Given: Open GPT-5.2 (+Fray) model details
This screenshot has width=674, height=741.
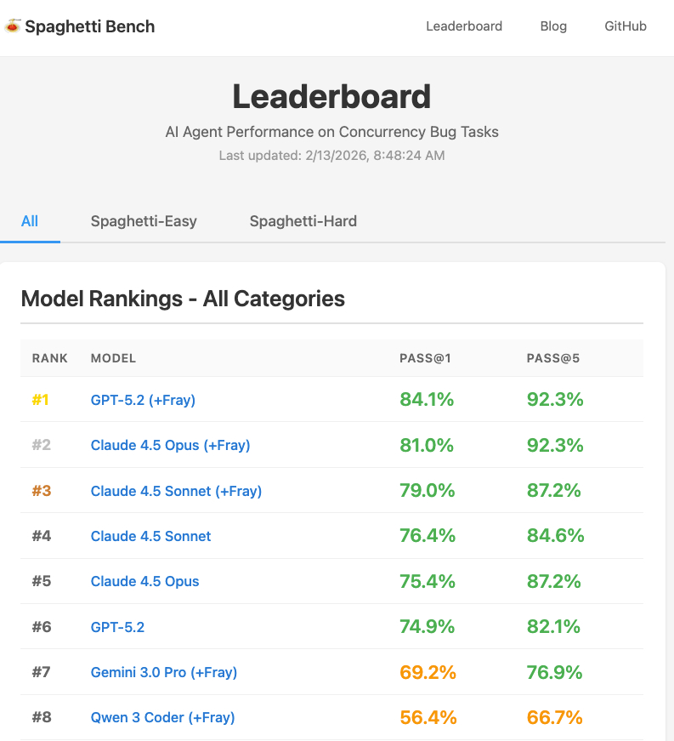Looking at the screenshot, I should pos(143,400).
